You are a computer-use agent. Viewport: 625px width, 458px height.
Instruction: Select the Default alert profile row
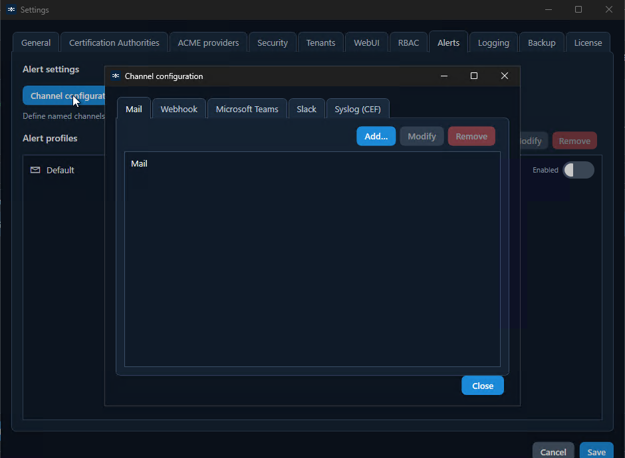[x=64, y=170]
